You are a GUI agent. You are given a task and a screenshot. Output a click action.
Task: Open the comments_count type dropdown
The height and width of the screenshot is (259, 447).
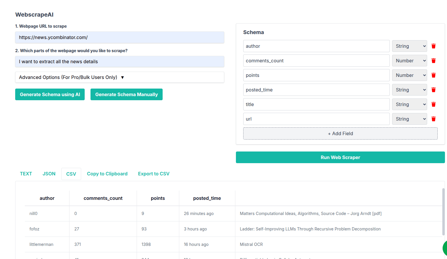[x=409, y=61]
